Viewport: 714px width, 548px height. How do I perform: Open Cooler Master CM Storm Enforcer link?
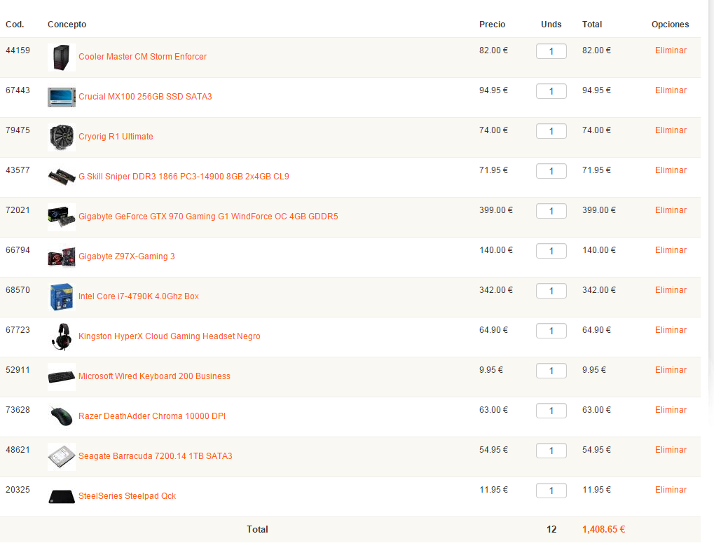tap(142, 57)
